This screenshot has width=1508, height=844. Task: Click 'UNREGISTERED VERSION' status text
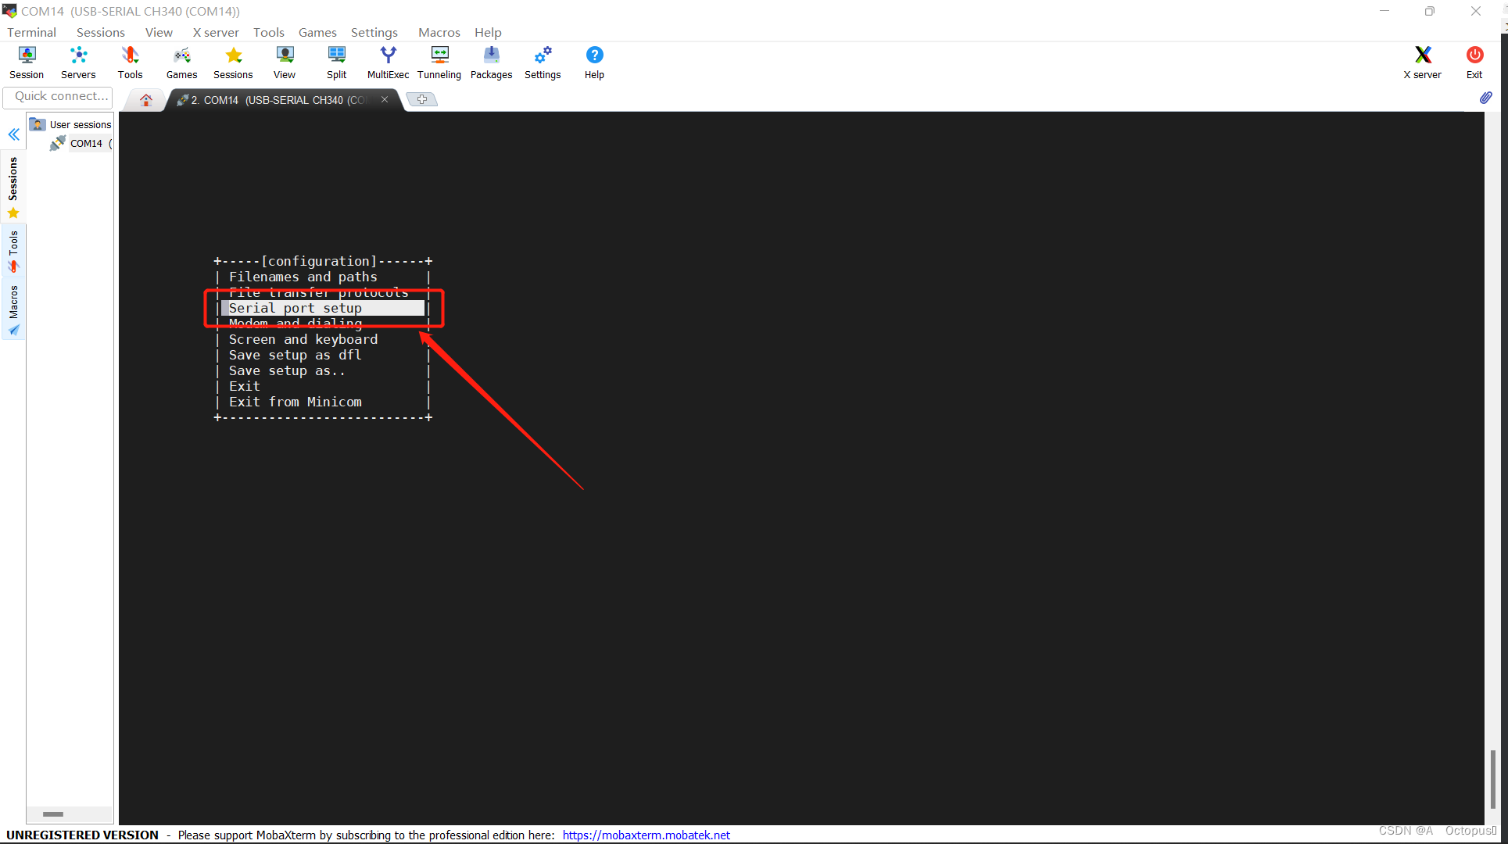click(x=83, y=835)
